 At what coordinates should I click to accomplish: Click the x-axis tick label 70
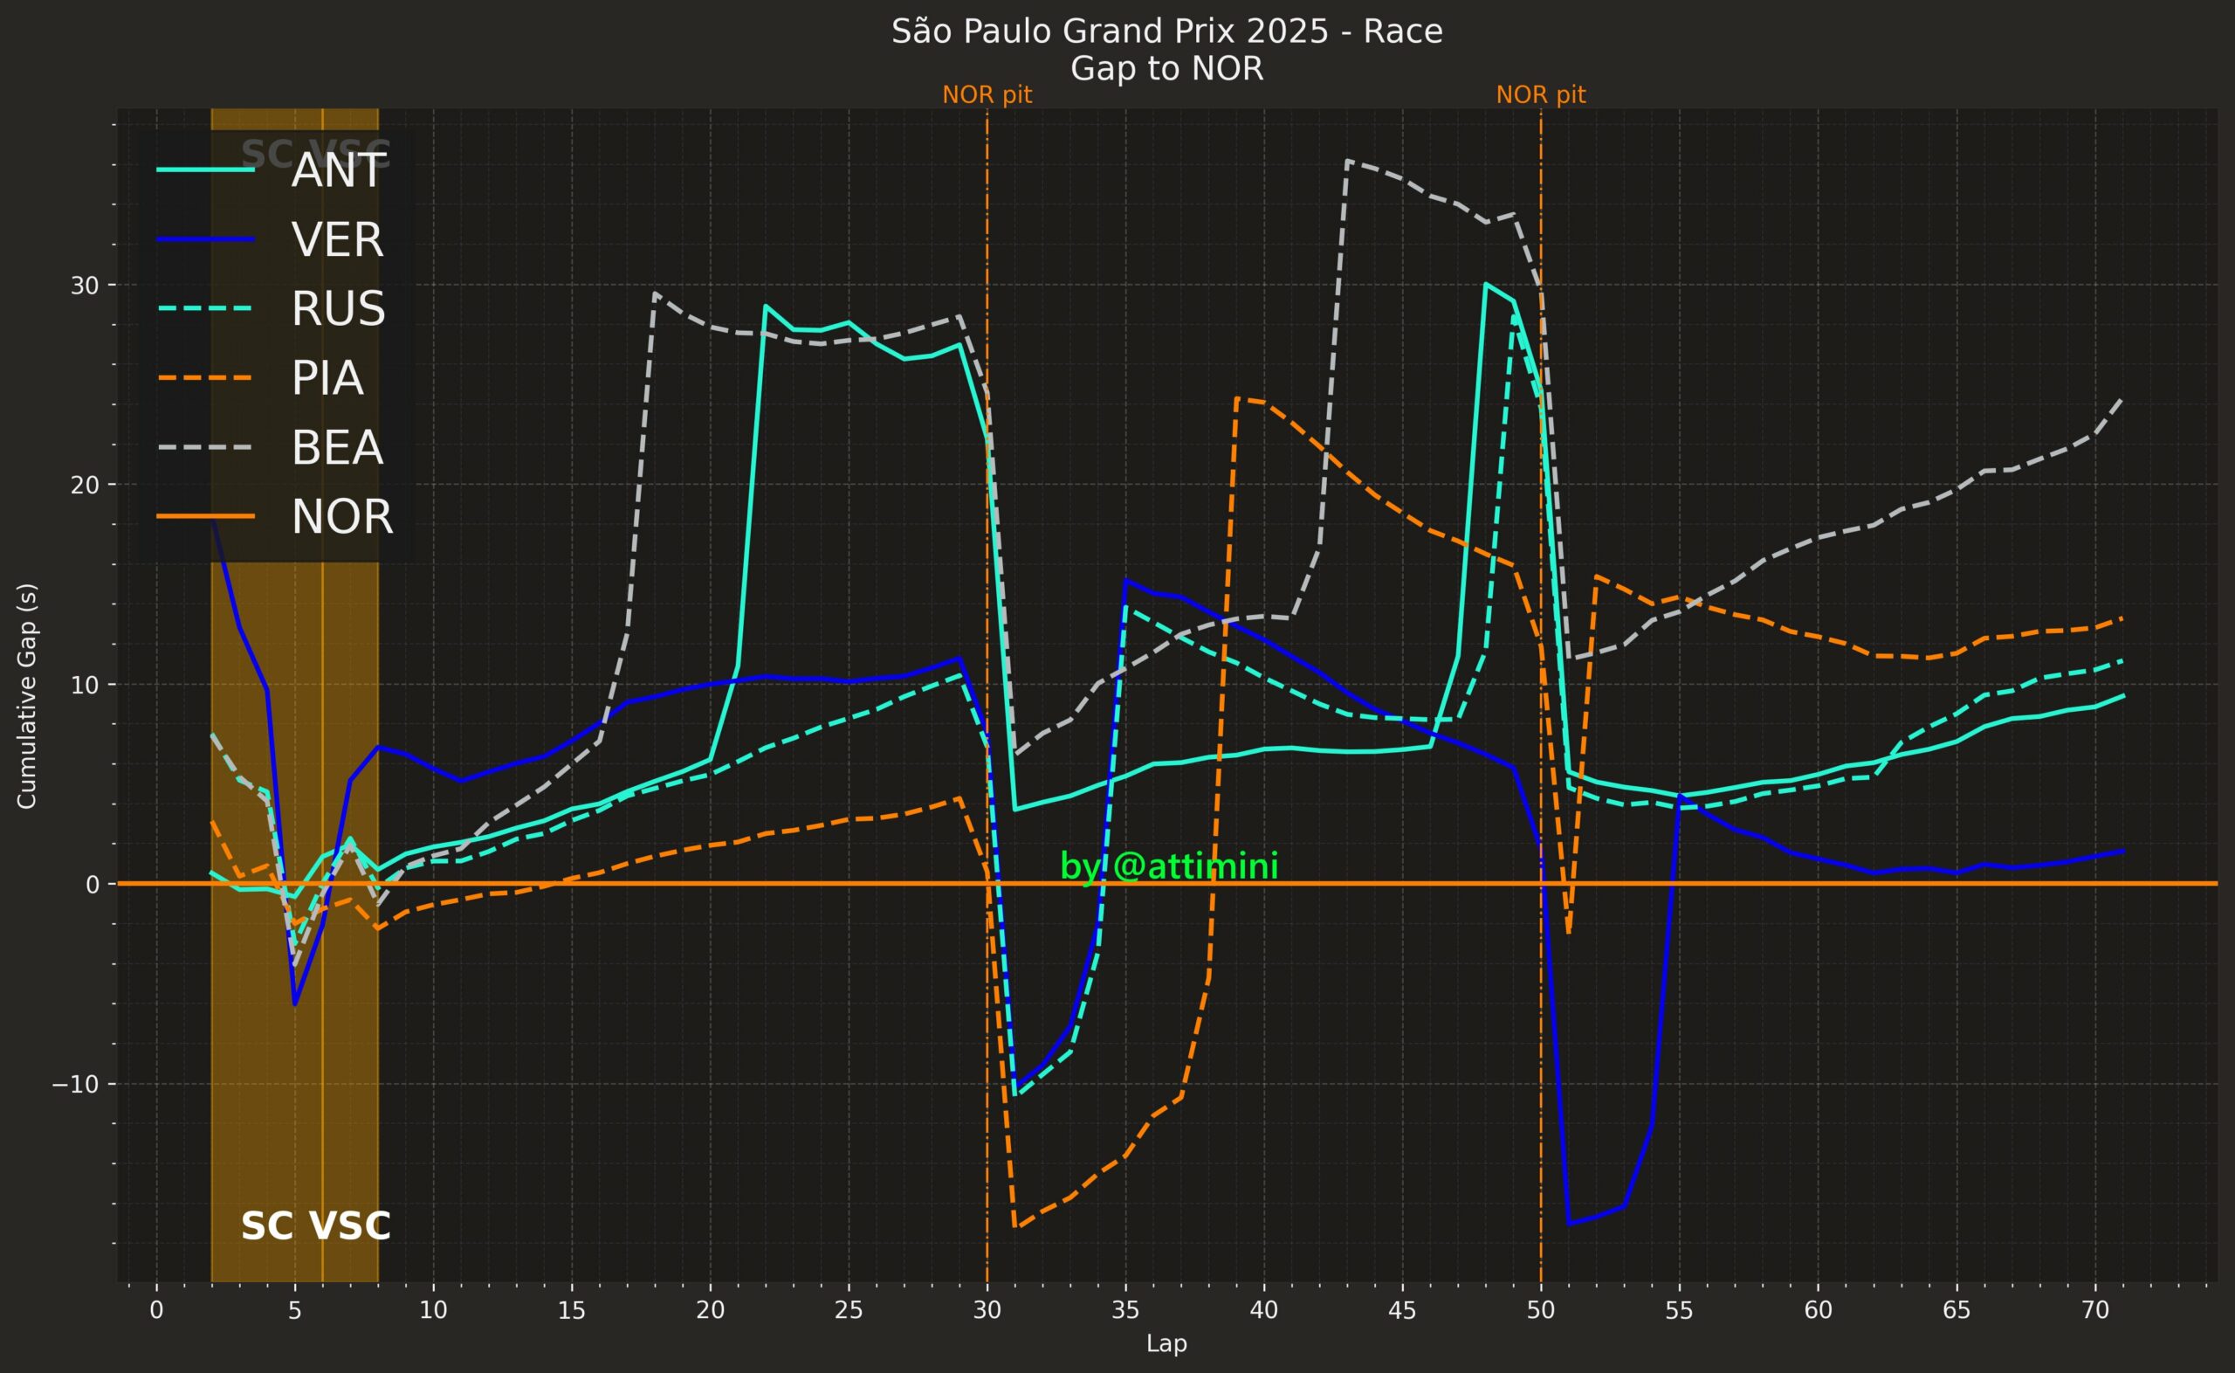point(2095,1309)
